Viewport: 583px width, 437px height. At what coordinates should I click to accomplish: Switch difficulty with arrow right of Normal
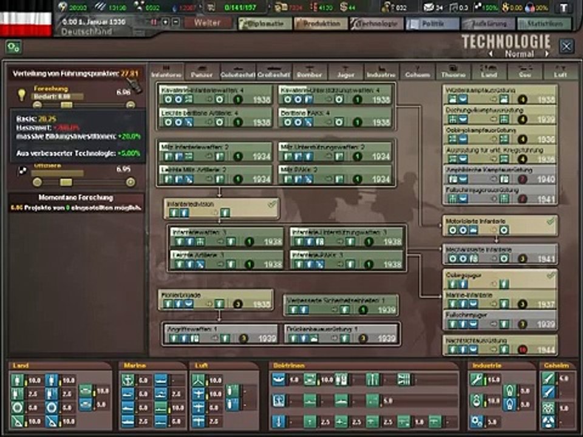coord(547,53)
